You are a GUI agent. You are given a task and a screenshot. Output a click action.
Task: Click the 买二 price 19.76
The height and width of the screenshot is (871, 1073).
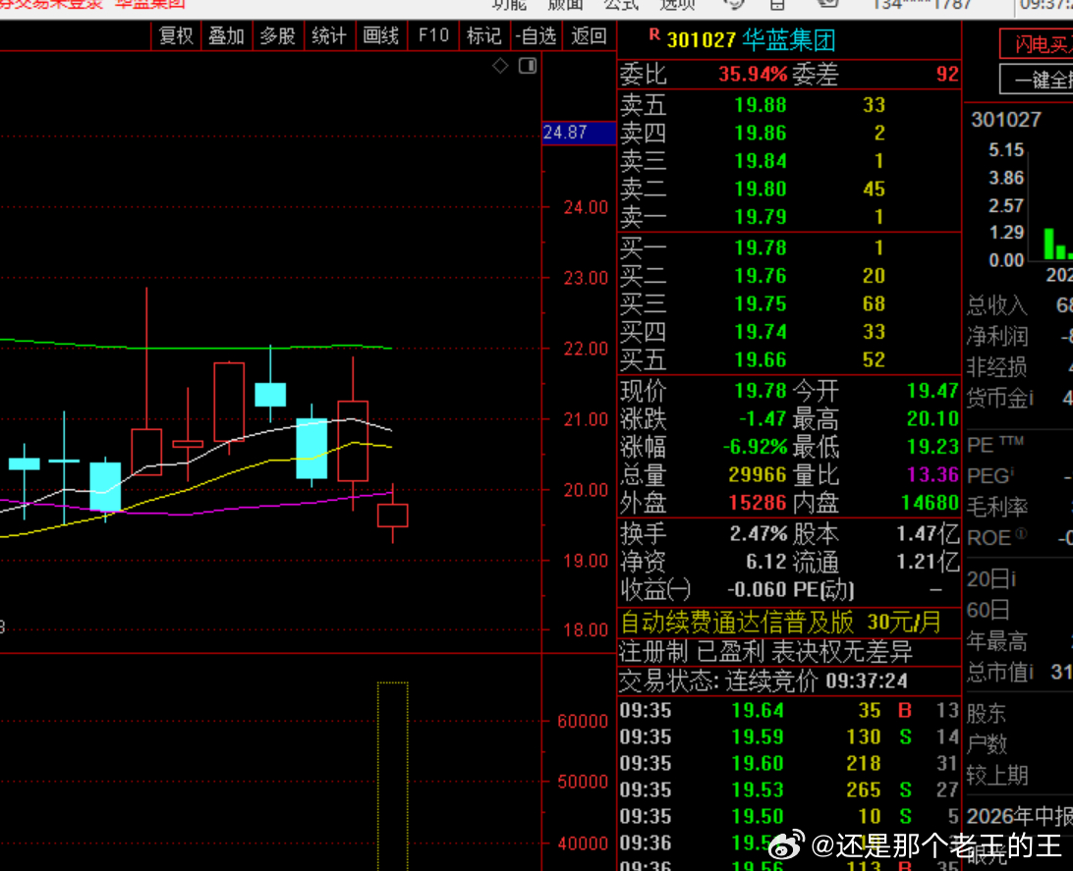coord(761,276)
